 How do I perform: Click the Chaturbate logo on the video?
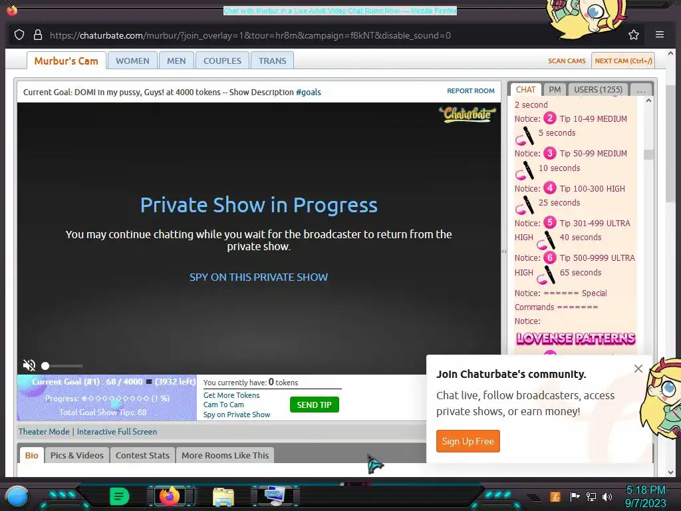pos(467,114)
